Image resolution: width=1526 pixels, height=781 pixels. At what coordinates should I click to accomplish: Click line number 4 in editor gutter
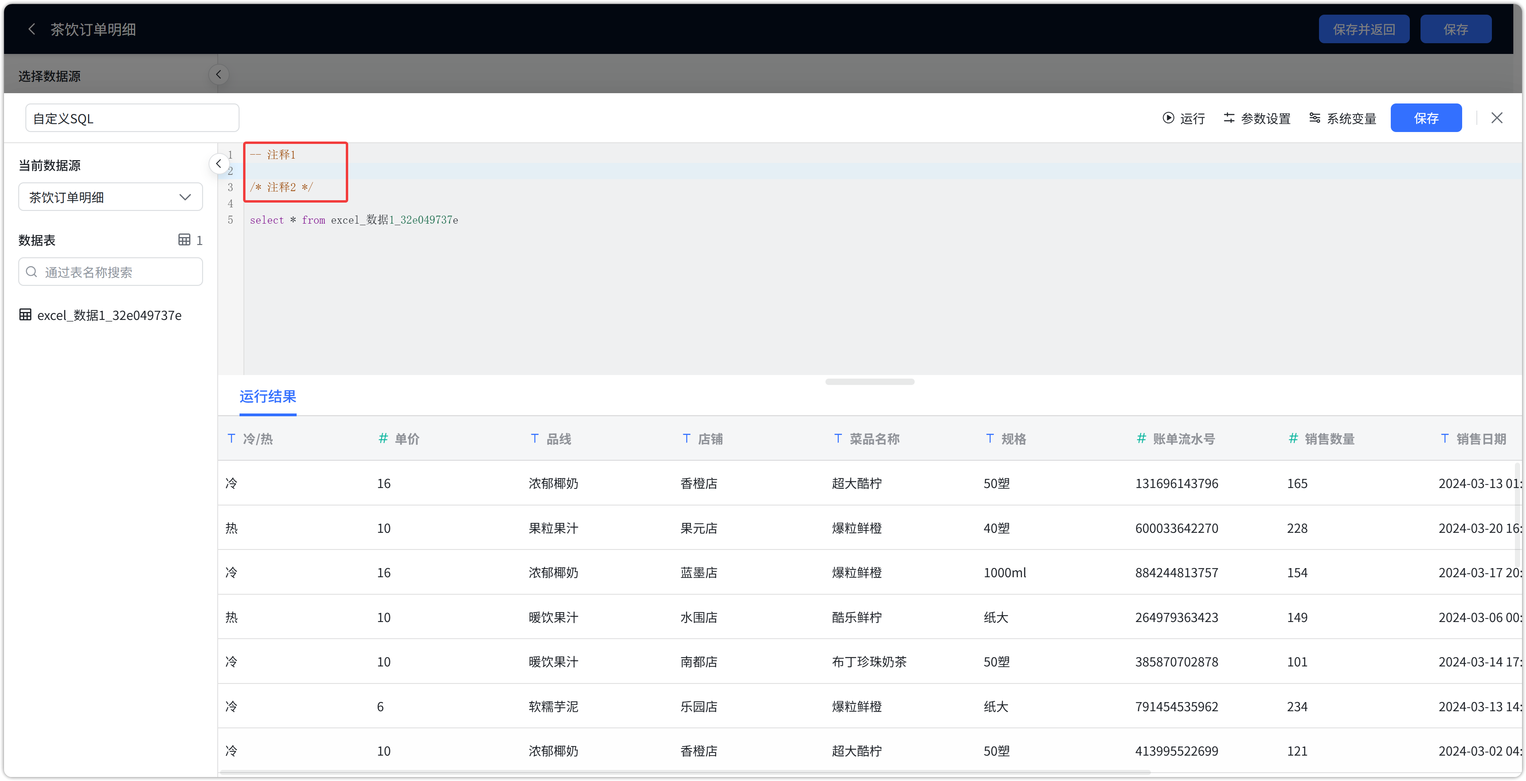pos(230,204)
